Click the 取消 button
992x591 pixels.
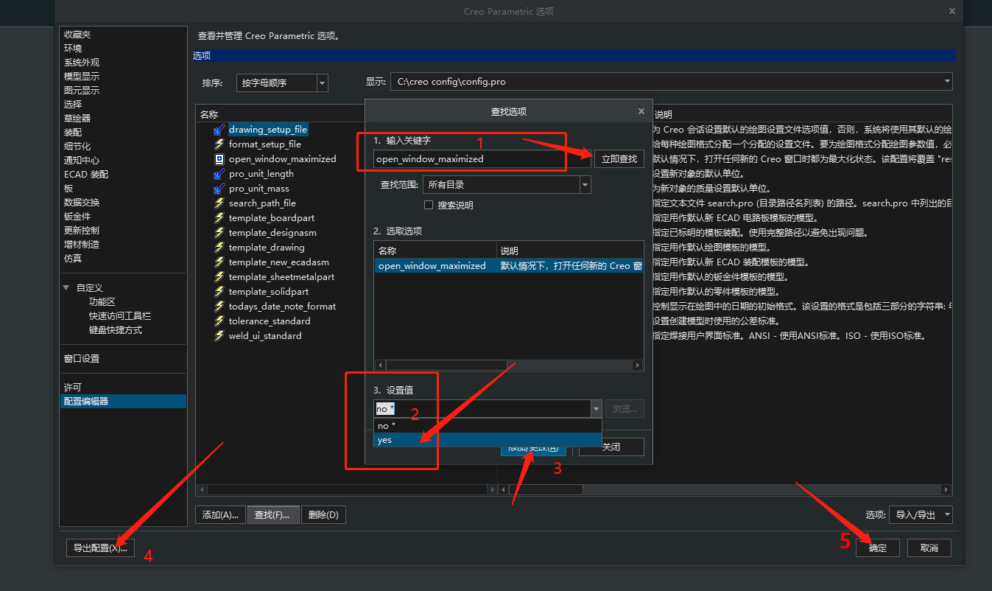click(x=929, y=548)
